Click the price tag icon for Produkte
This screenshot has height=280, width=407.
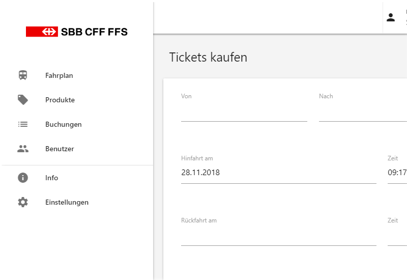tap(23, 100)
